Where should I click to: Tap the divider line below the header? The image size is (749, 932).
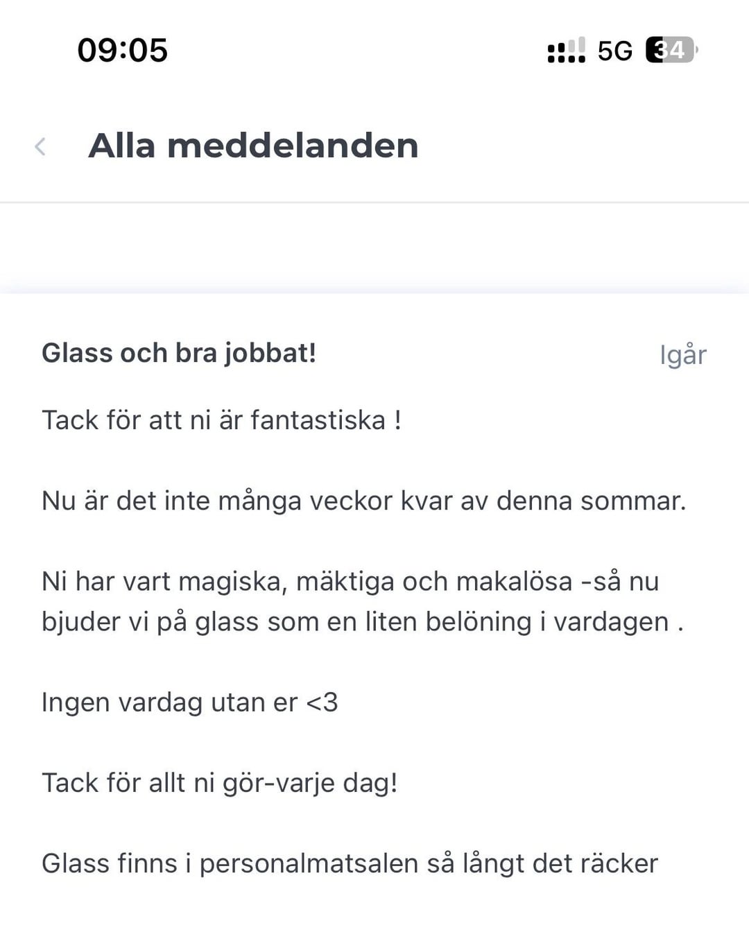click(374, 202)
